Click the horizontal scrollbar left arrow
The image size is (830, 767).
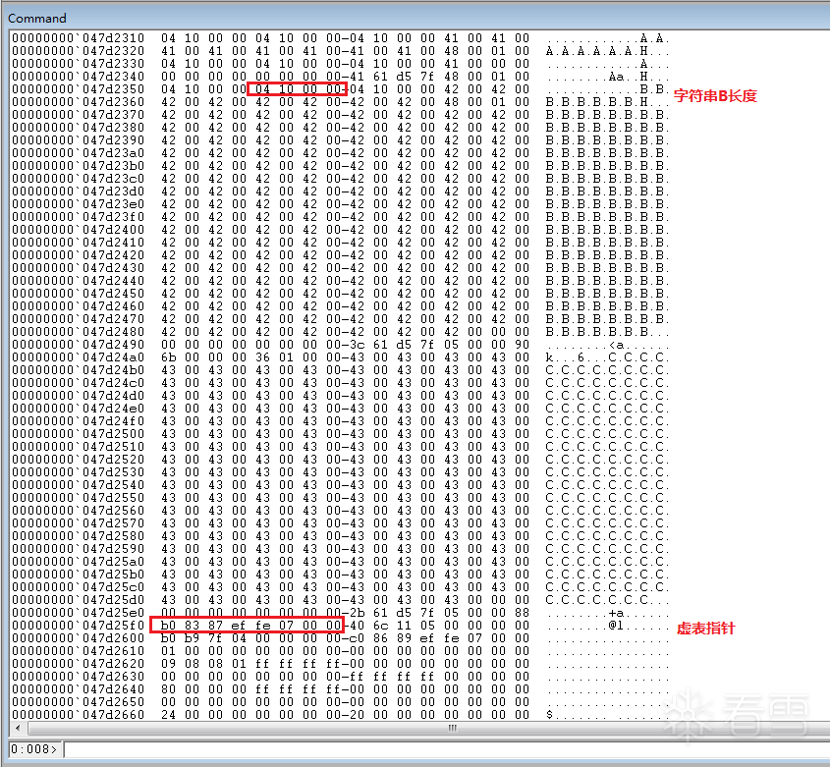18,728
